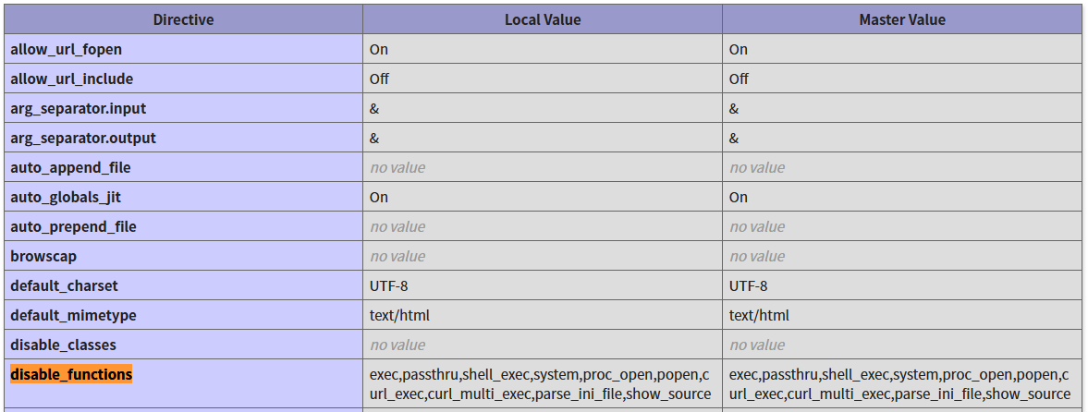This screenshot has width=1088, height=412.
Task: Click the allow_url_include directive cell
Action: pos(71,79)
